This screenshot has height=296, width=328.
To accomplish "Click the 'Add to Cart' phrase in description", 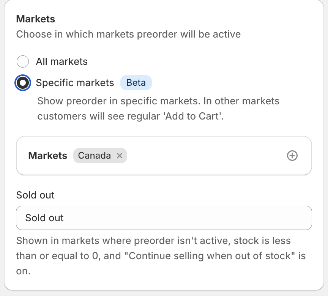I will click(193, 116).
